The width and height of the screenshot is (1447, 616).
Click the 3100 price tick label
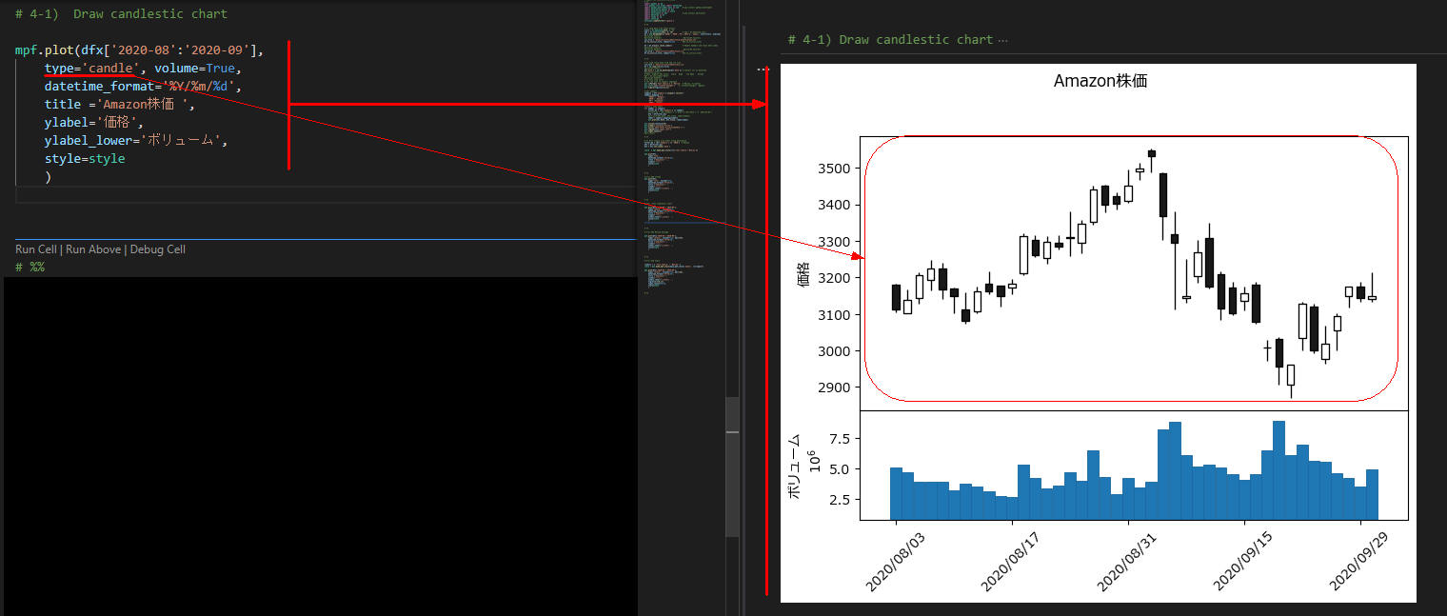tap(834, 315)
